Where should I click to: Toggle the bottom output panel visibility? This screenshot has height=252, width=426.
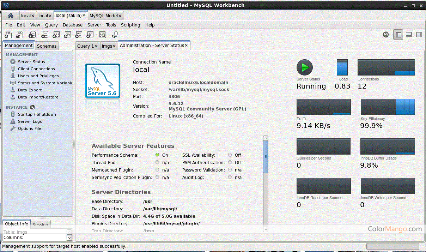tap(409, 35)
